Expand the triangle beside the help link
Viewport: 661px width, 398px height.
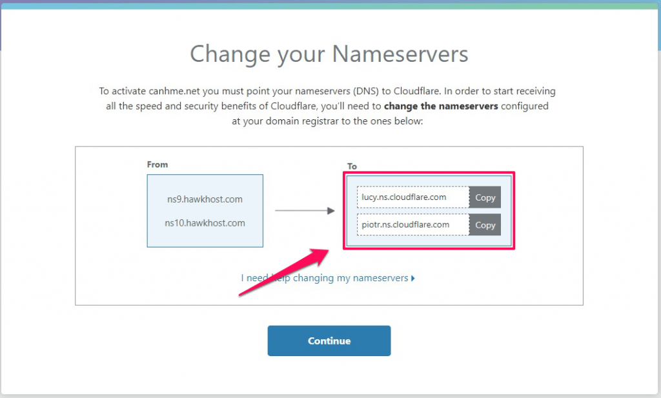tap(413, 279)
